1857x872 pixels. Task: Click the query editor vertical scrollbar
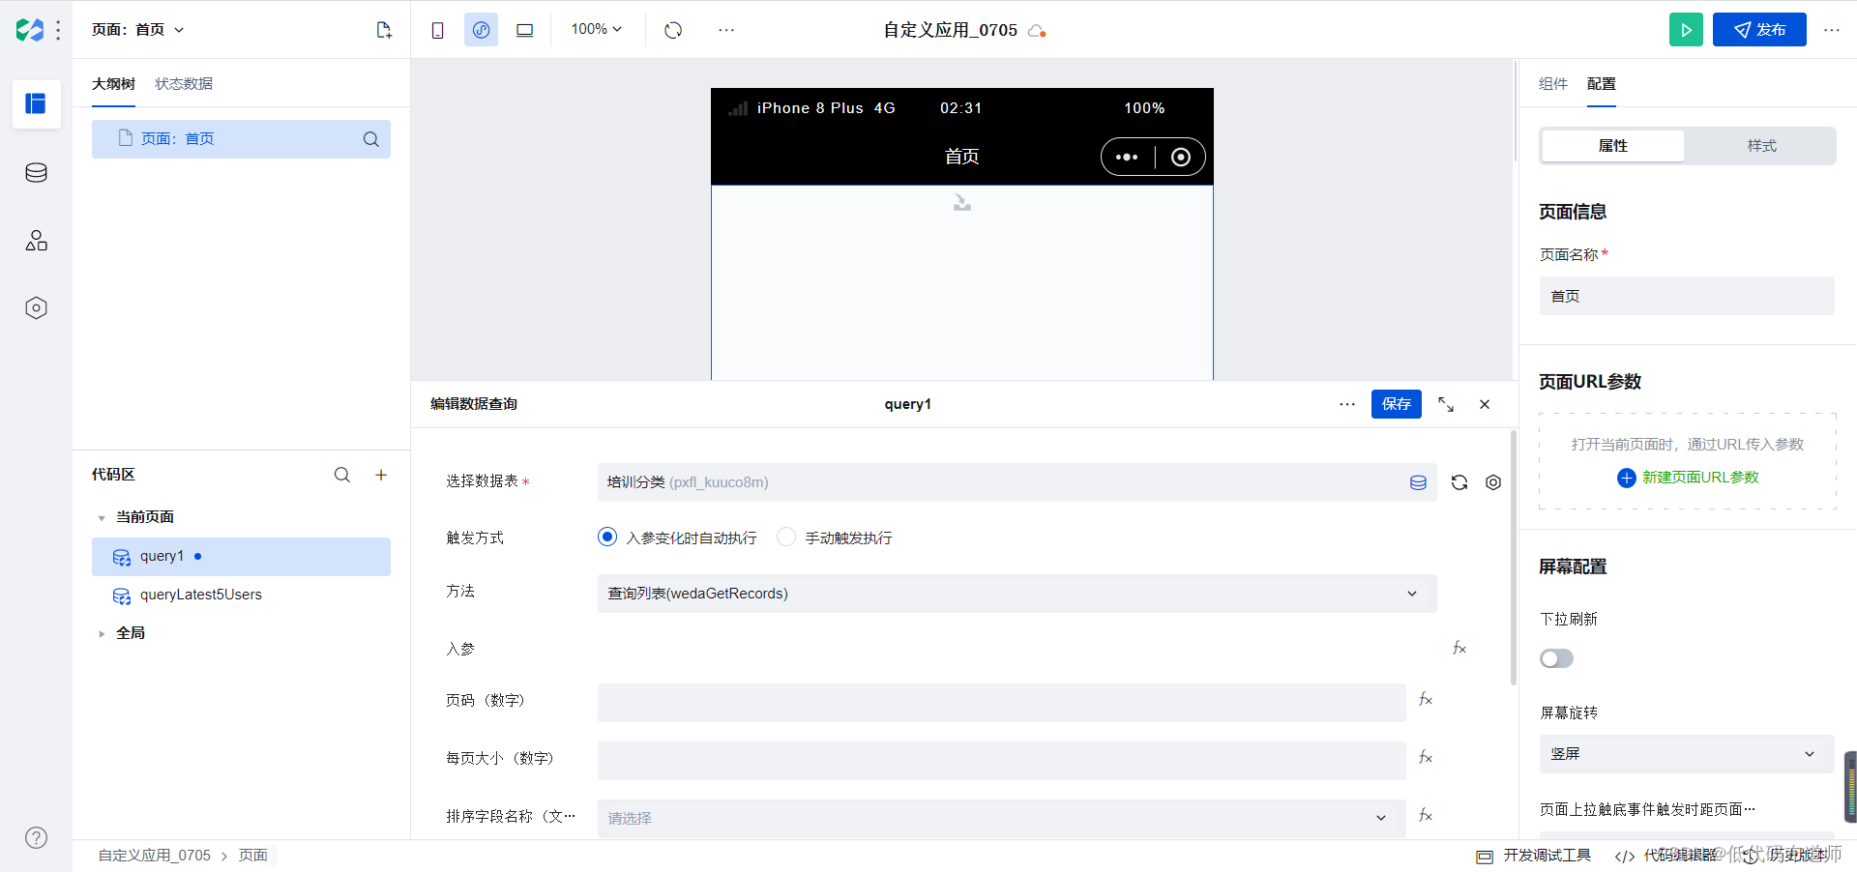(1514, 558)
